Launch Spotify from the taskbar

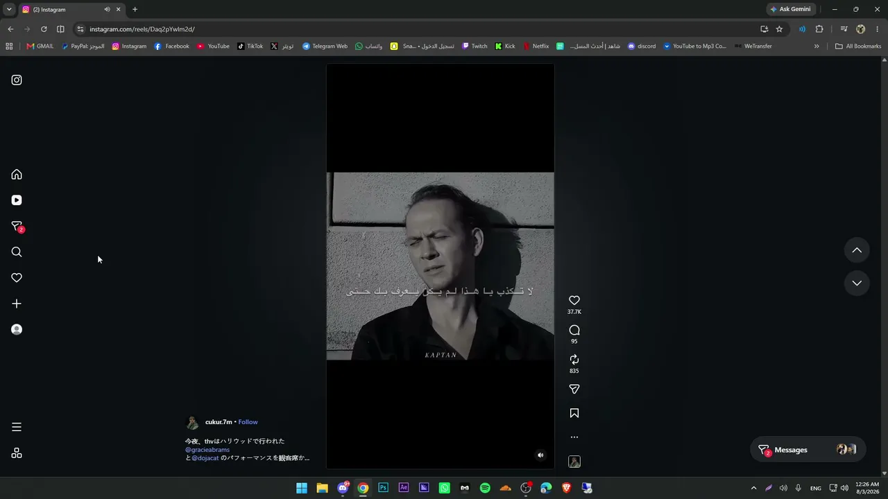click(485, 488)
